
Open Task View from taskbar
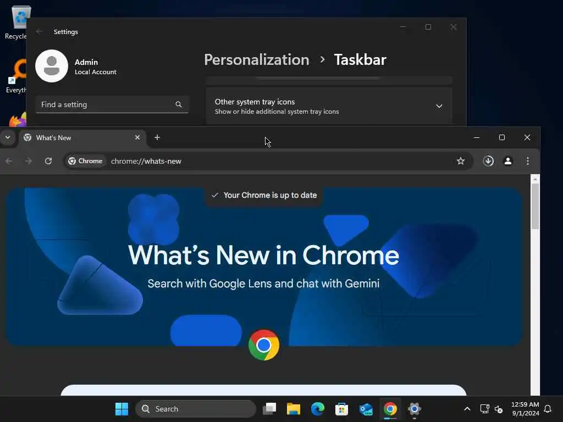click(269, 409)
